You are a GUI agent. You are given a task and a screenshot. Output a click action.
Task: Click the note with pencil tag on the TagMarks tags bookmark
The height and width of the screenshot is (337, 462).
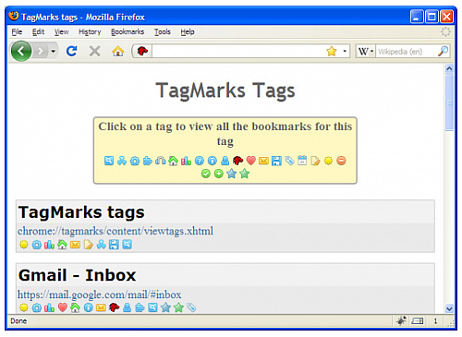click(89, 245)
